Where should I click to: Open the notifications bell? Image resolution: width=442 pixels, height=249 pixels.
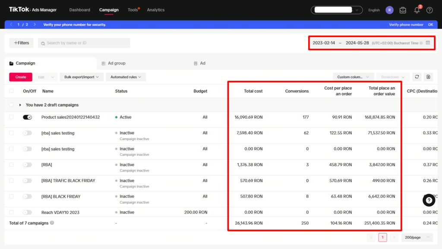pos(417,10)
